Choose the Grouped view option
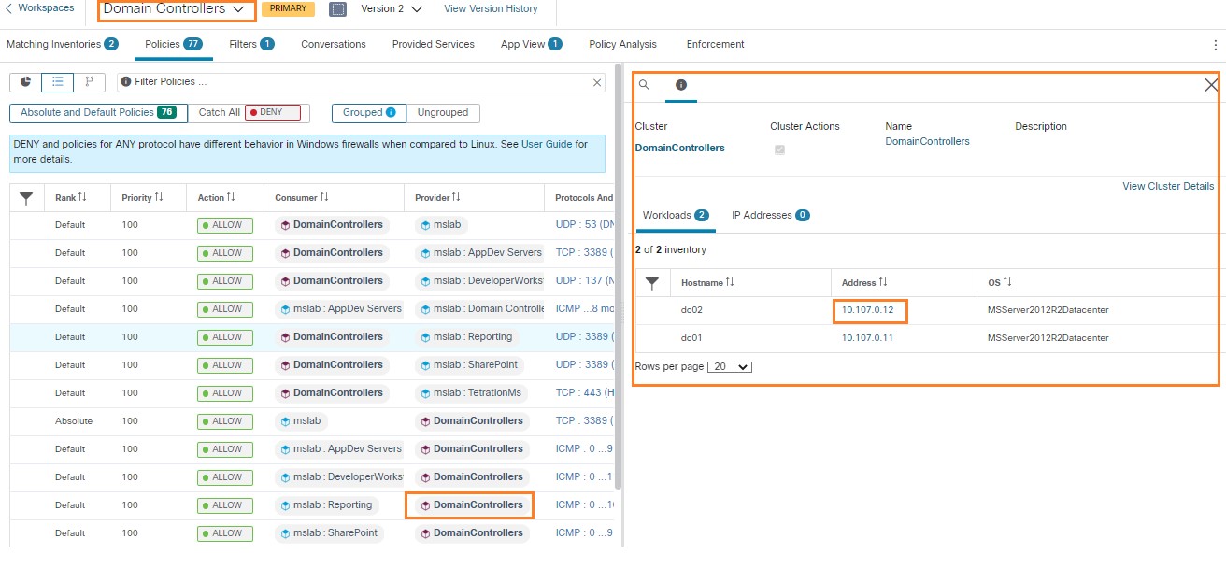1226x582 pixels. 369,112
